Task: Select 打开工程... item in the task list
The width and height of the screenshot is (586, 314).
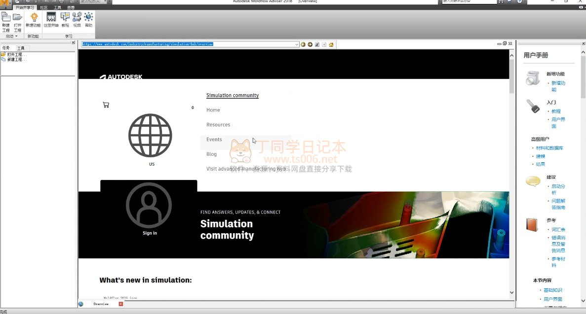Action: click(x=17, y=54)
